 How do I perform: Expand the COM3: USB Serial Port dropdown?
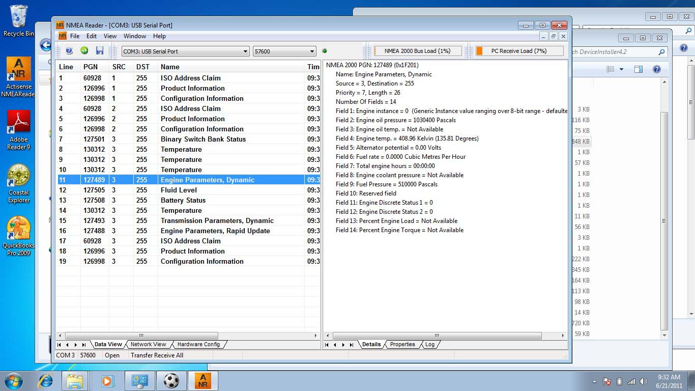[x=245, y=51]
